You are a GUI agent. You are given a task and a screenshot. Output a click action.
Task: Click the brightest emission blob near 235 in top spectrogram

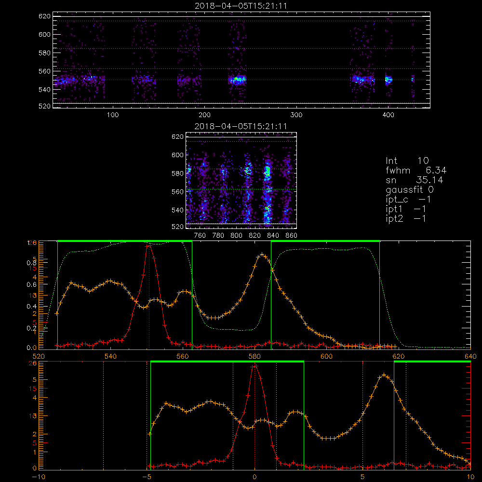click(237, 80)
